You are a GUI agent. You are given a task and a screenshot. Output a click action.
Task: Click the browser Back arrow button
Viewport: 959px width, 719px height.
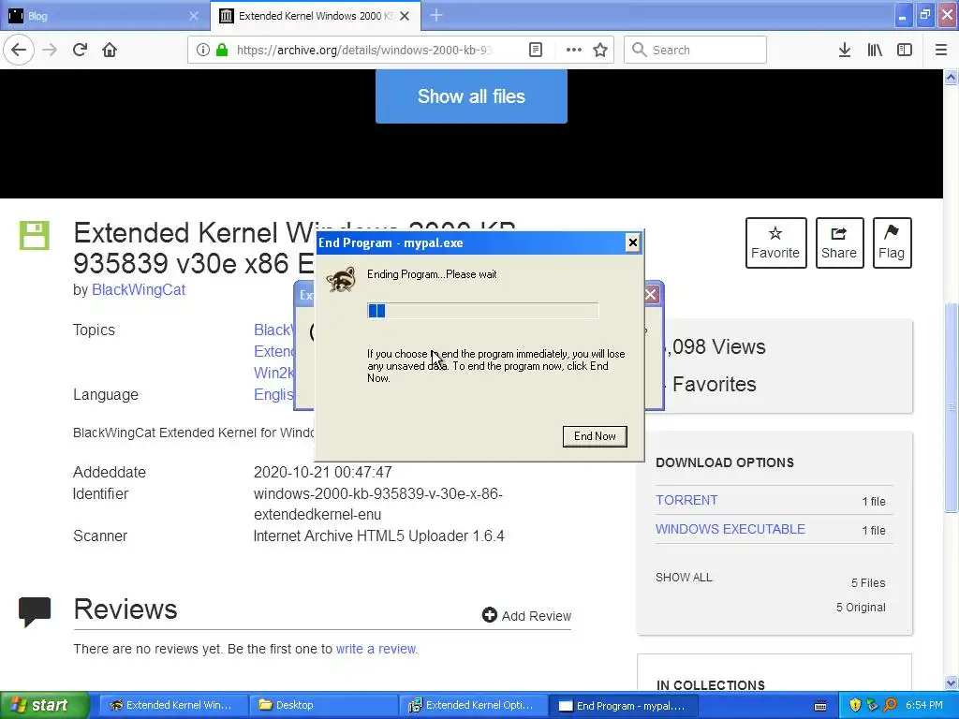19,50
